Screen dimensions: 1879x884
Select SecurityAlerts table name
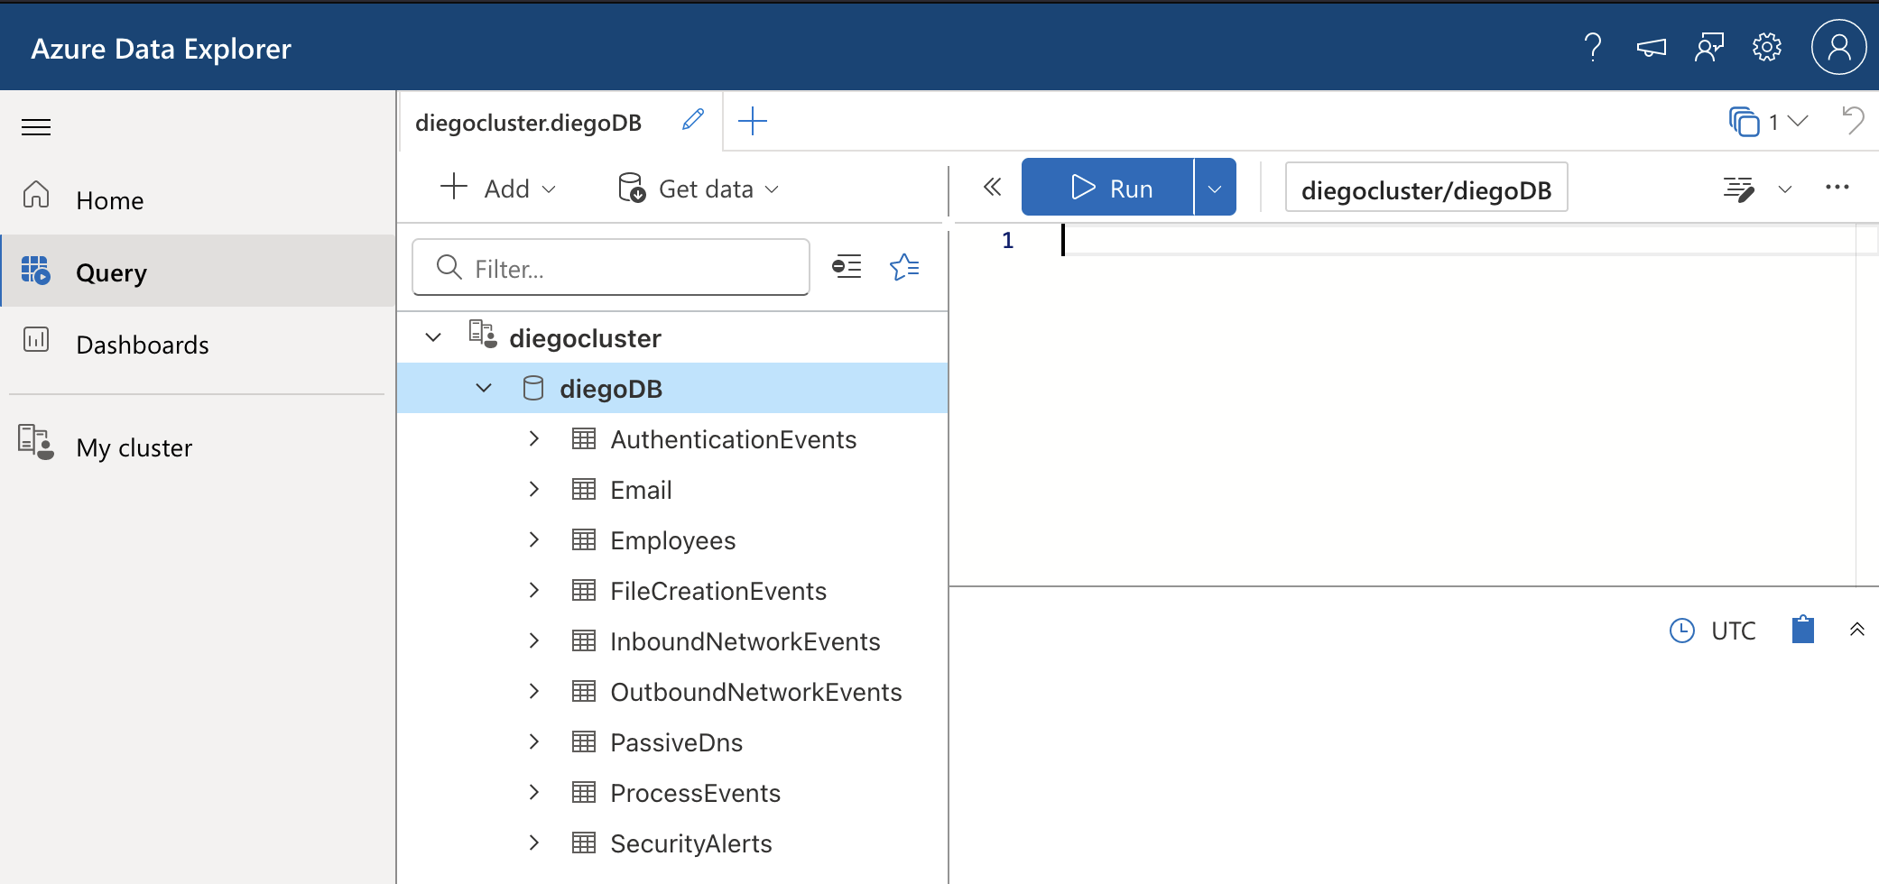pyautogui.click(x=691, y=843)
